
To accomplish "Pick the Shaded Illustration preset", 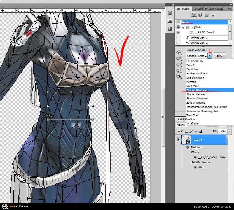I will pos(210,90).
